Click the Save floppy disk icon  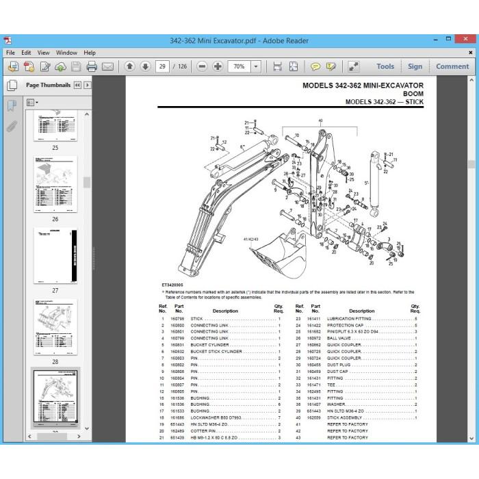[x=76, y=66]
